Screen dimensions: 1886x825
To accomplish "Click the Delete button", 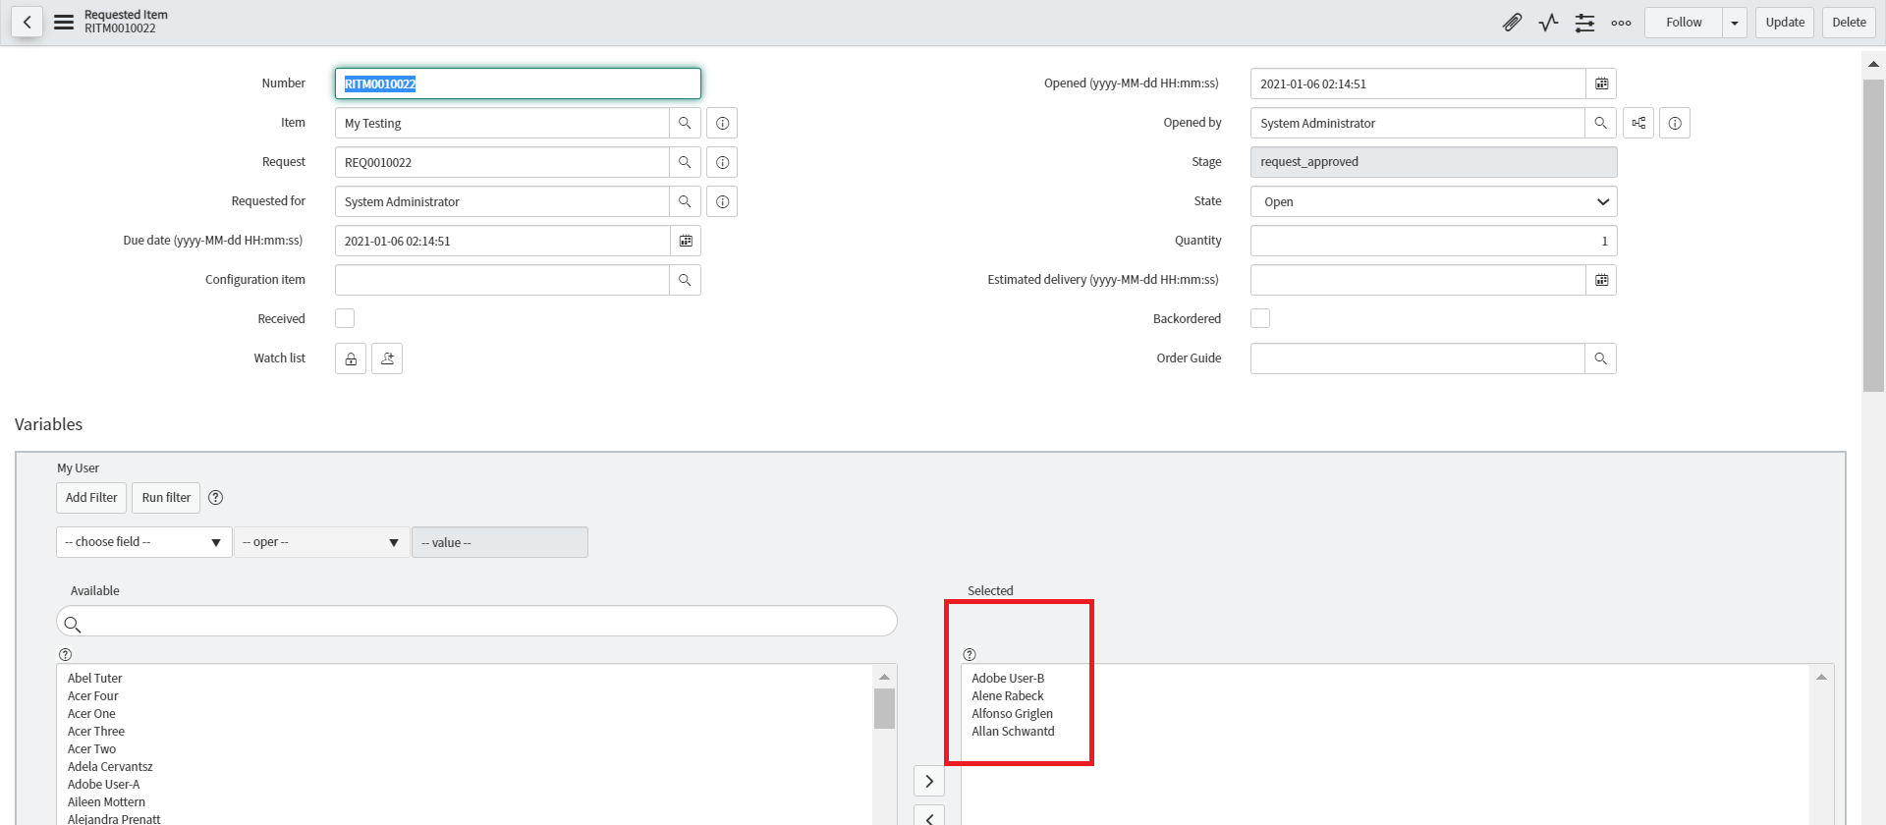I will (x=1849, y=23).
